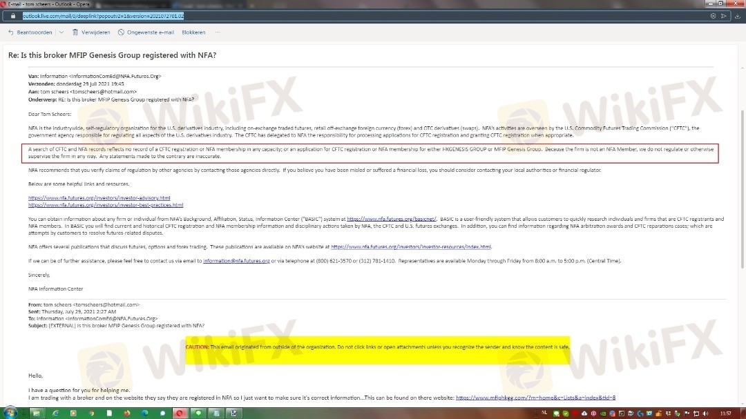The image size is (746, 419).
Task: Click the email vertical scrollbar
Action: (x=742, y=189)
